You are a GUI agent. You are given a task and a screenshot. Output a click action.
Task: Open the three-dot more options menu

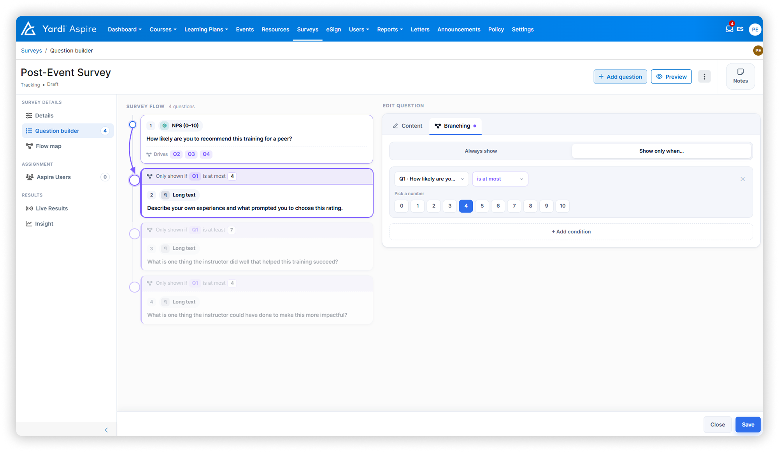(x=704, y=77)
